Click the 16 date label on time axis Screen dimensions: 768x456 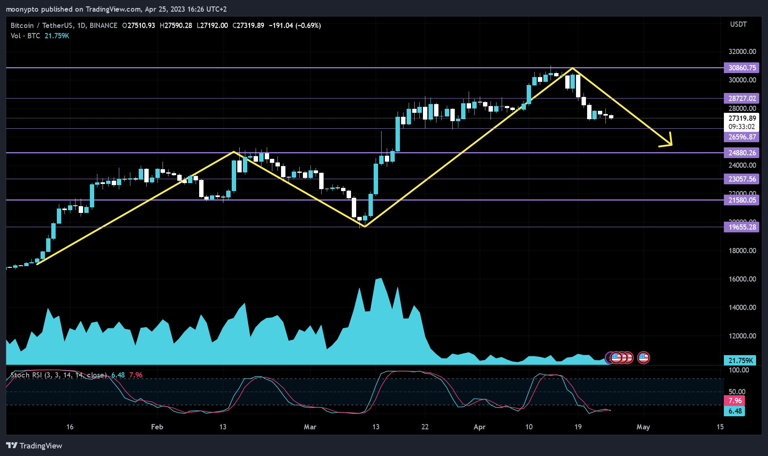(x=70, y=427)
